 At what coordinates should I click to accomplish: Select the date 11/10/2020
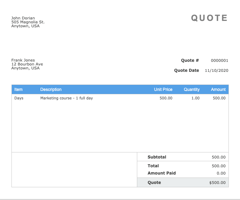click(x=217, y=71)
